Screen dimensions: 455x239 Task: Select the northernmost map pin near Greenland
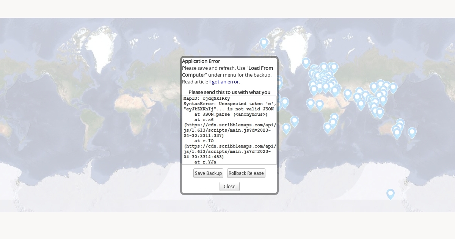pos(264,42)
